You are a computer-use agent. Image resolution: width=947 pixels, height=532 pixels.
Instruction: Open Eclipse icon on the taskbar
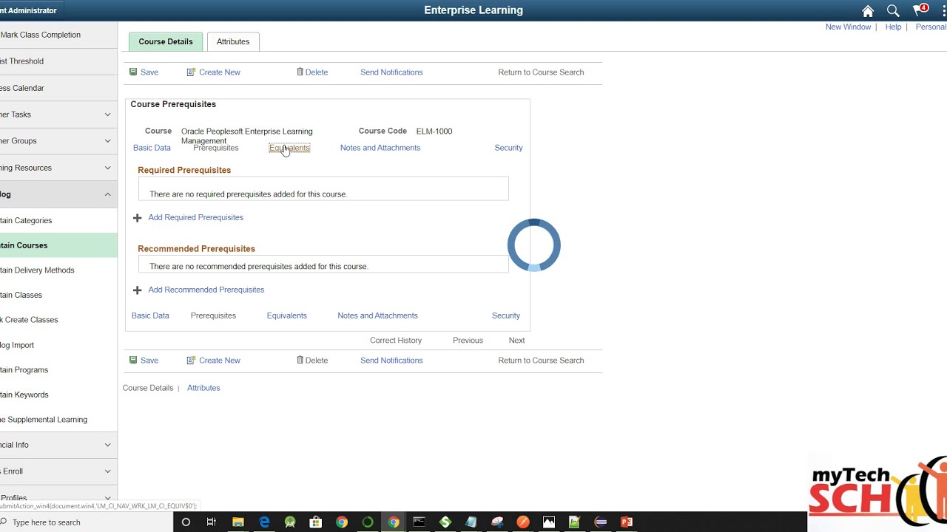[x=601, y=522]
